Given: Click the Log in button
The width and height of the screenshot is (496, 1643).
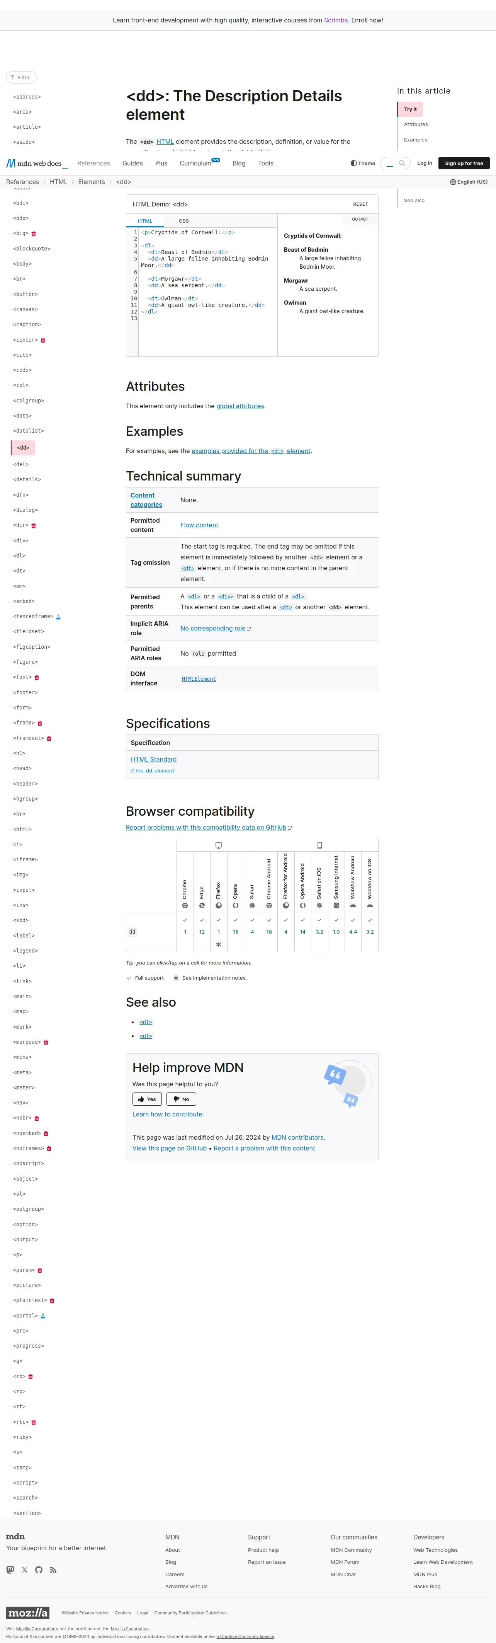Looking at the screenshot, I should (x=425, y=163).
